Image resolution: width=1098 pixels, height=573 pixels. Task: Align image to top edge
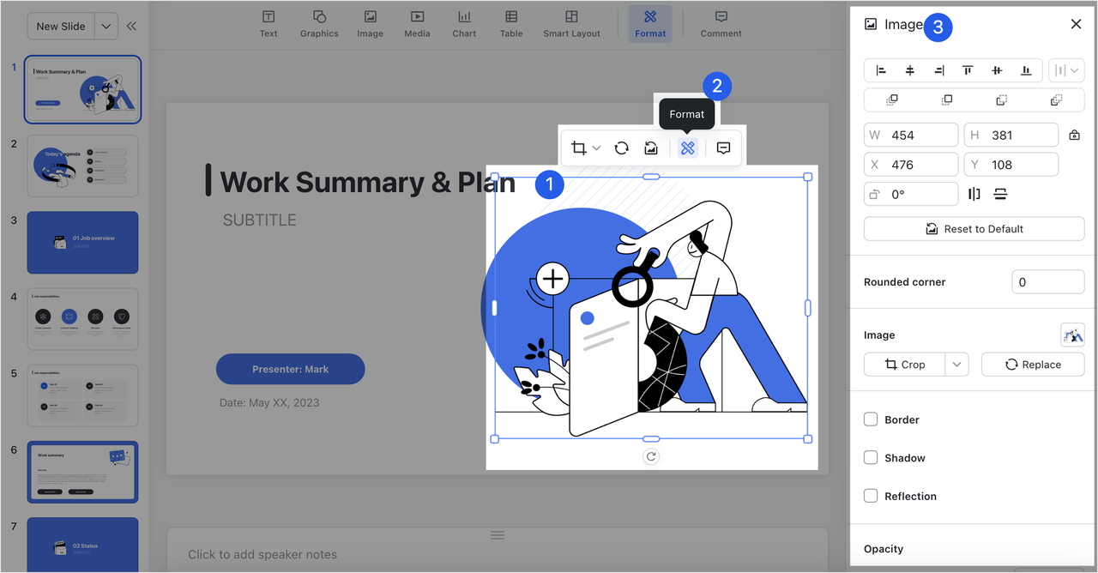pyautogui.click(x=968, y=70)
